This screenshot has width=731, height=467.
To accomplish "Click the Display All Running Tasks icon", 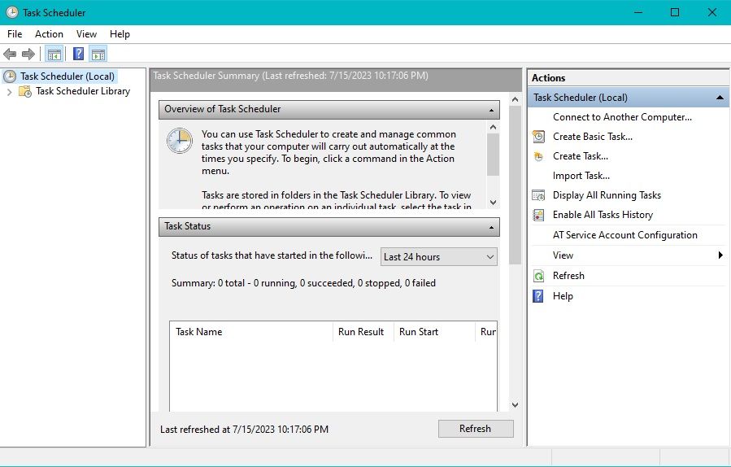I will point(538,195).
